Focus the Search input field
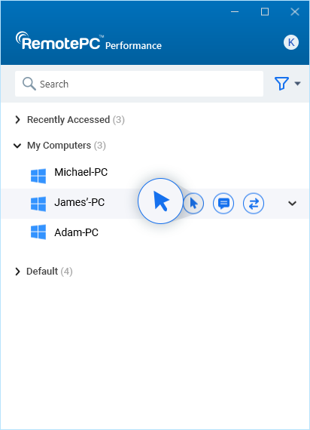 pyautogui.click(x=139, y=84)
